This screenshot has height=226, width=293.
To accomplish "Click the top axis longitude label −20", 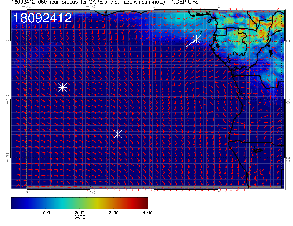I will [x=27, y=6].
